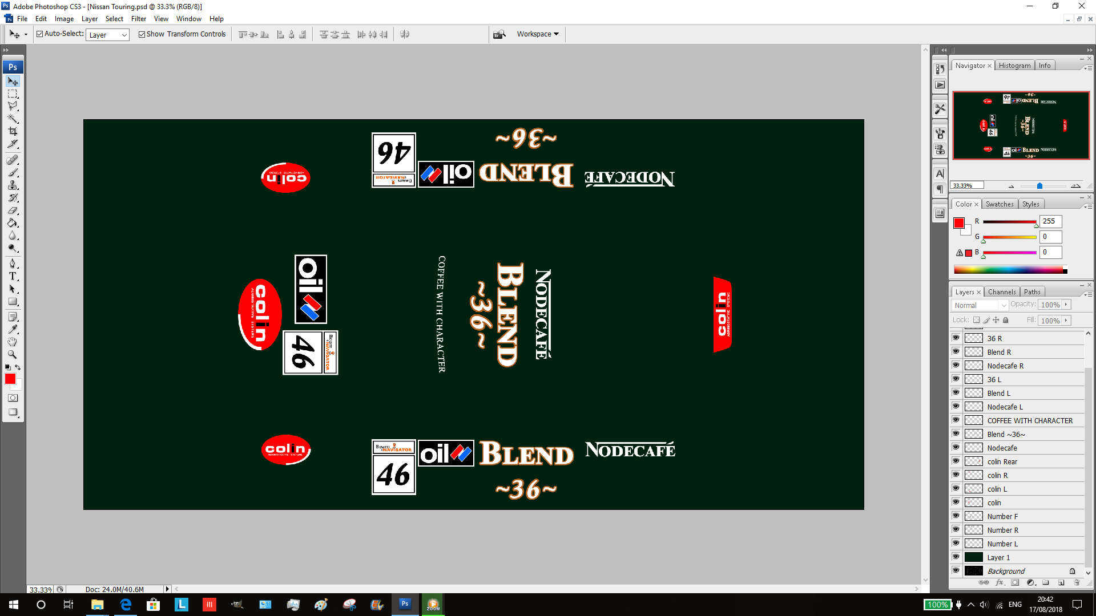Open the blending mode dropdown (Normal)

980,305
